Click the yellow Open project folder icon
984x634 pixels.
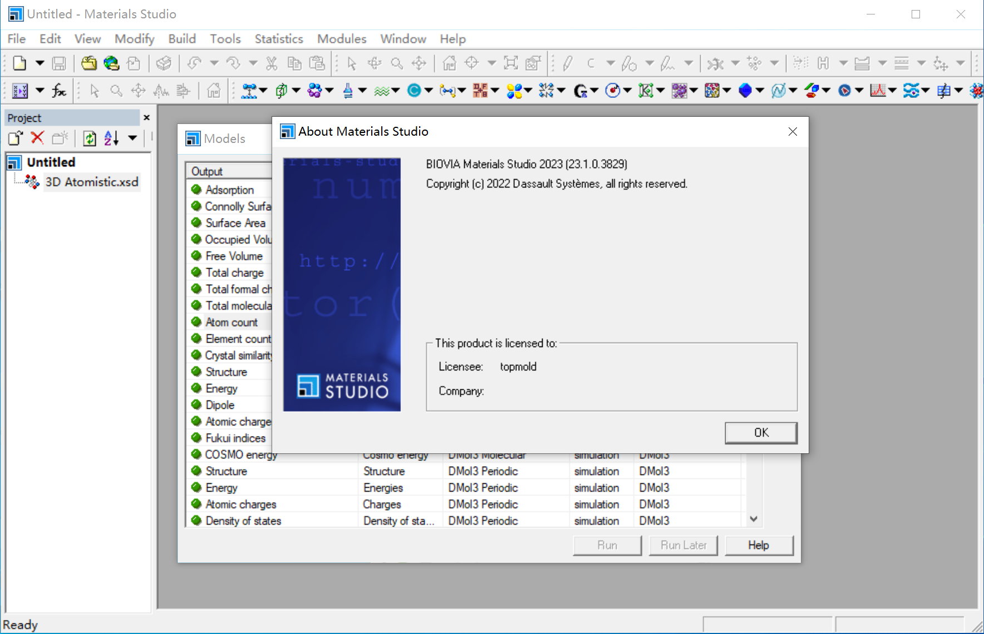click(89, 63)
